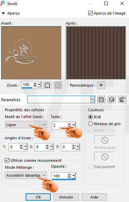Collapse the Aperçu preview section
Screen dimensions: 129x202
[x=3, y=13]
